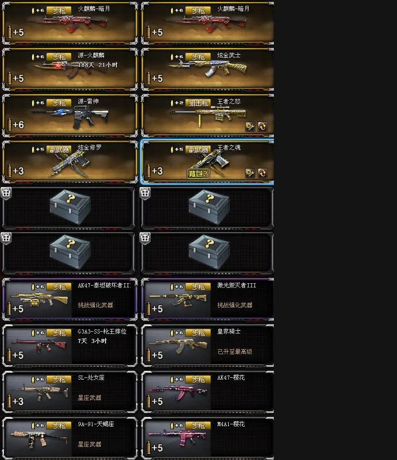Click the gear-wrench icon on 王者之魂
This screenshot has height=460, width=397.
(250, 173)
